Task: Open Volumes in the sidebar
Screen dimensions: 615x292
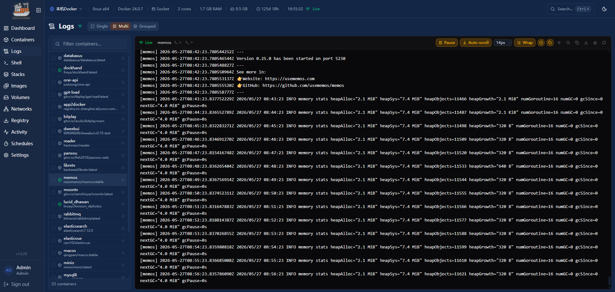Action: (21, 97)
